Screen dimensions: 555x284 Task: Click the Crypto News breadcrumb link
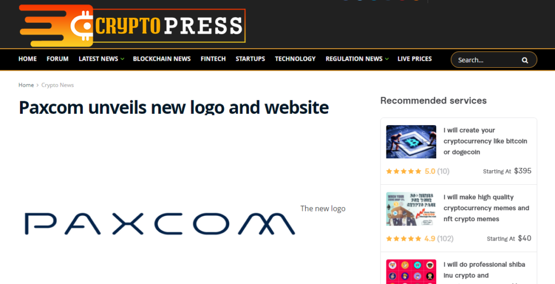(57, 85)
